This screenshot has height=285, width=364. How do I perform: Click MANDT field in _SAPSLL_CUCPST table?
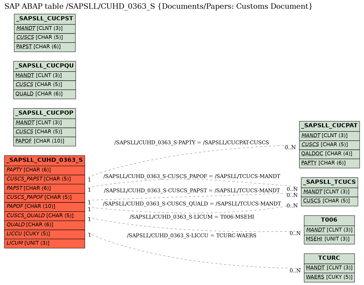tap(45, 29)
